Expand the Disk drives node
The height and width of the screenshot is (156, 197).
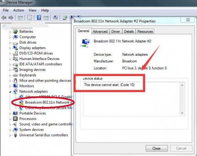(10, 42)
